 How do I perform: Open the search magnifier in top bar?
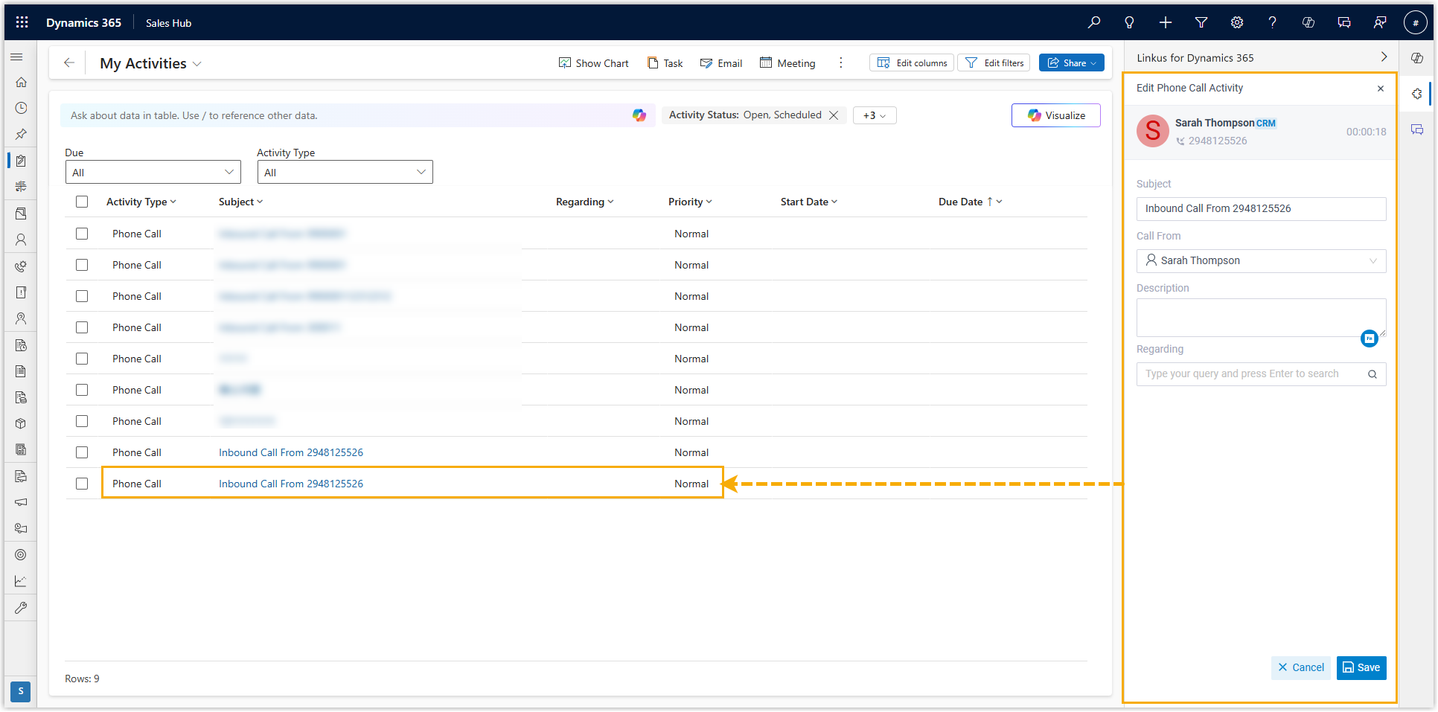1093,22
